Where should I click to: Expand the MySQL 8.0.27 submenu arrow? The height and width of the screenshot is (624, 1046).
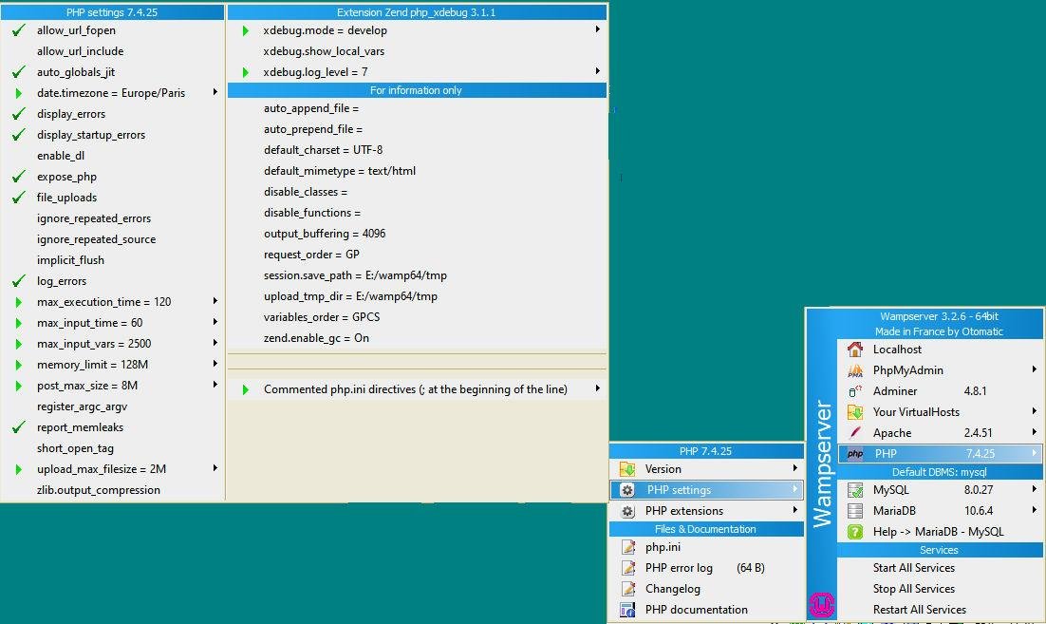point(1034,489)
